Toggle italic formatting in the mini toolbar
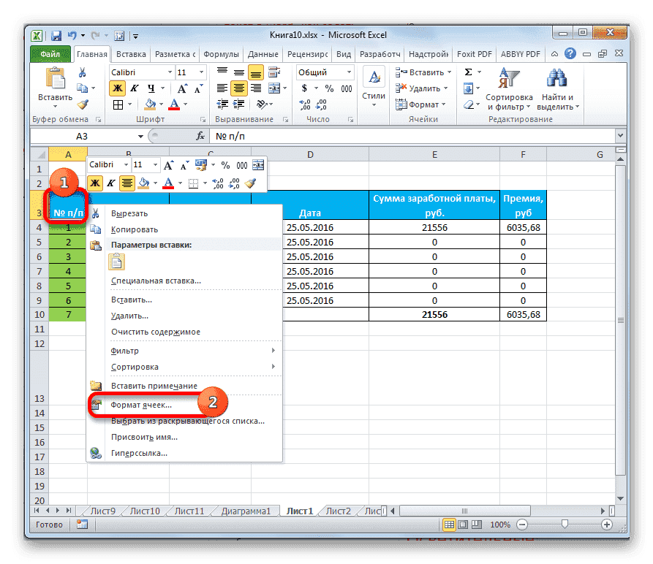 110,182
